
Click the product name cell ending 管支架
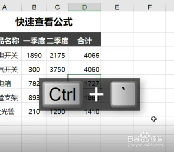11,96
